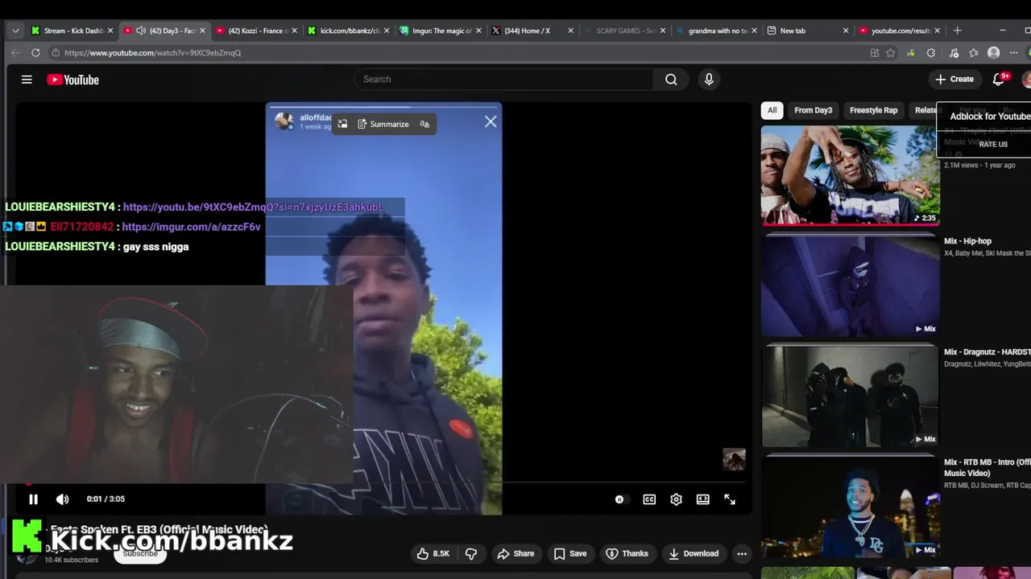The height and width of the screenshot is (579, 1031).
Task: Start voice search with the microphone
Action: 709,79
